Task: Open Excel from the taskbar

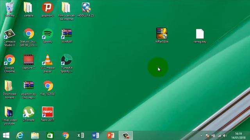Action: pyautogui.click(x=81, y=136)
